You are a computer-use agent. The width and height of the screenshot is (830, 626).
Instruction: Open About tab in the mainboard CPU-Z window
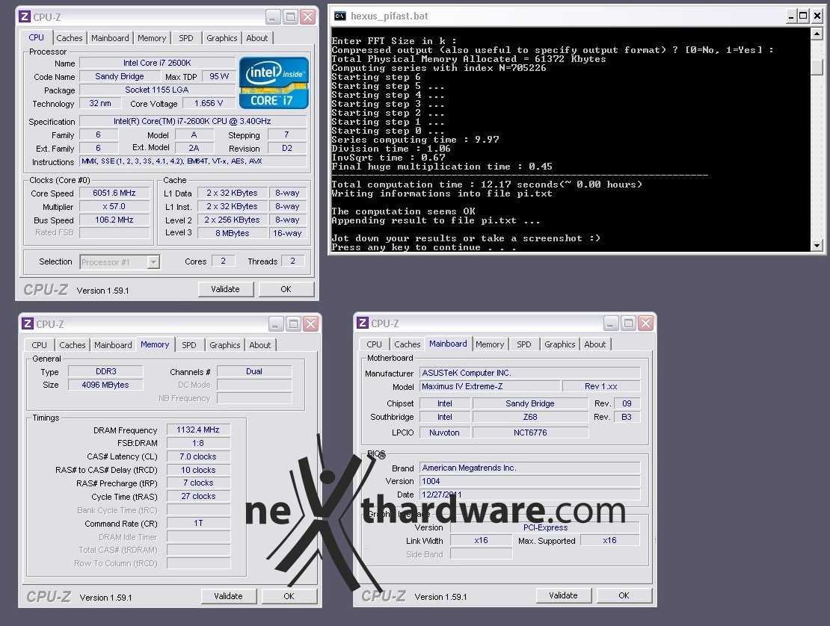(595, 344)
